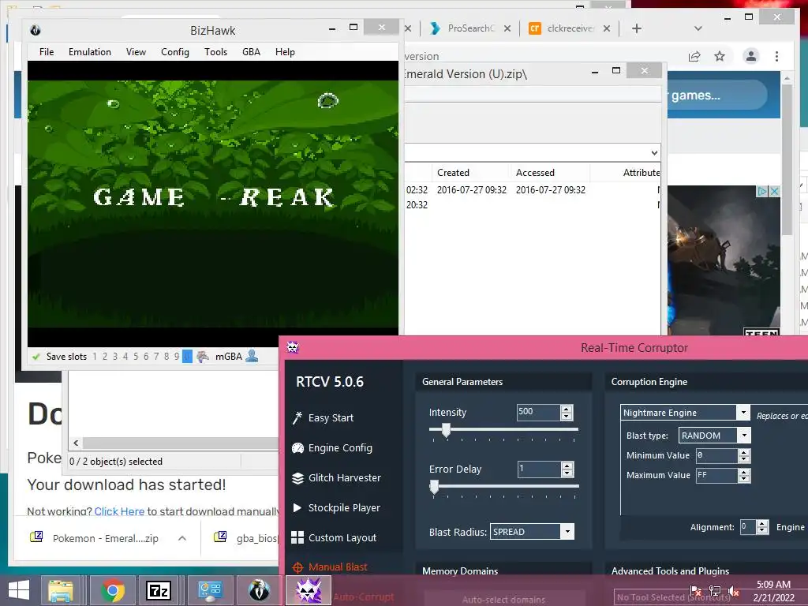Select save slot 9 in BizHawk

click(x=177, y=357)
